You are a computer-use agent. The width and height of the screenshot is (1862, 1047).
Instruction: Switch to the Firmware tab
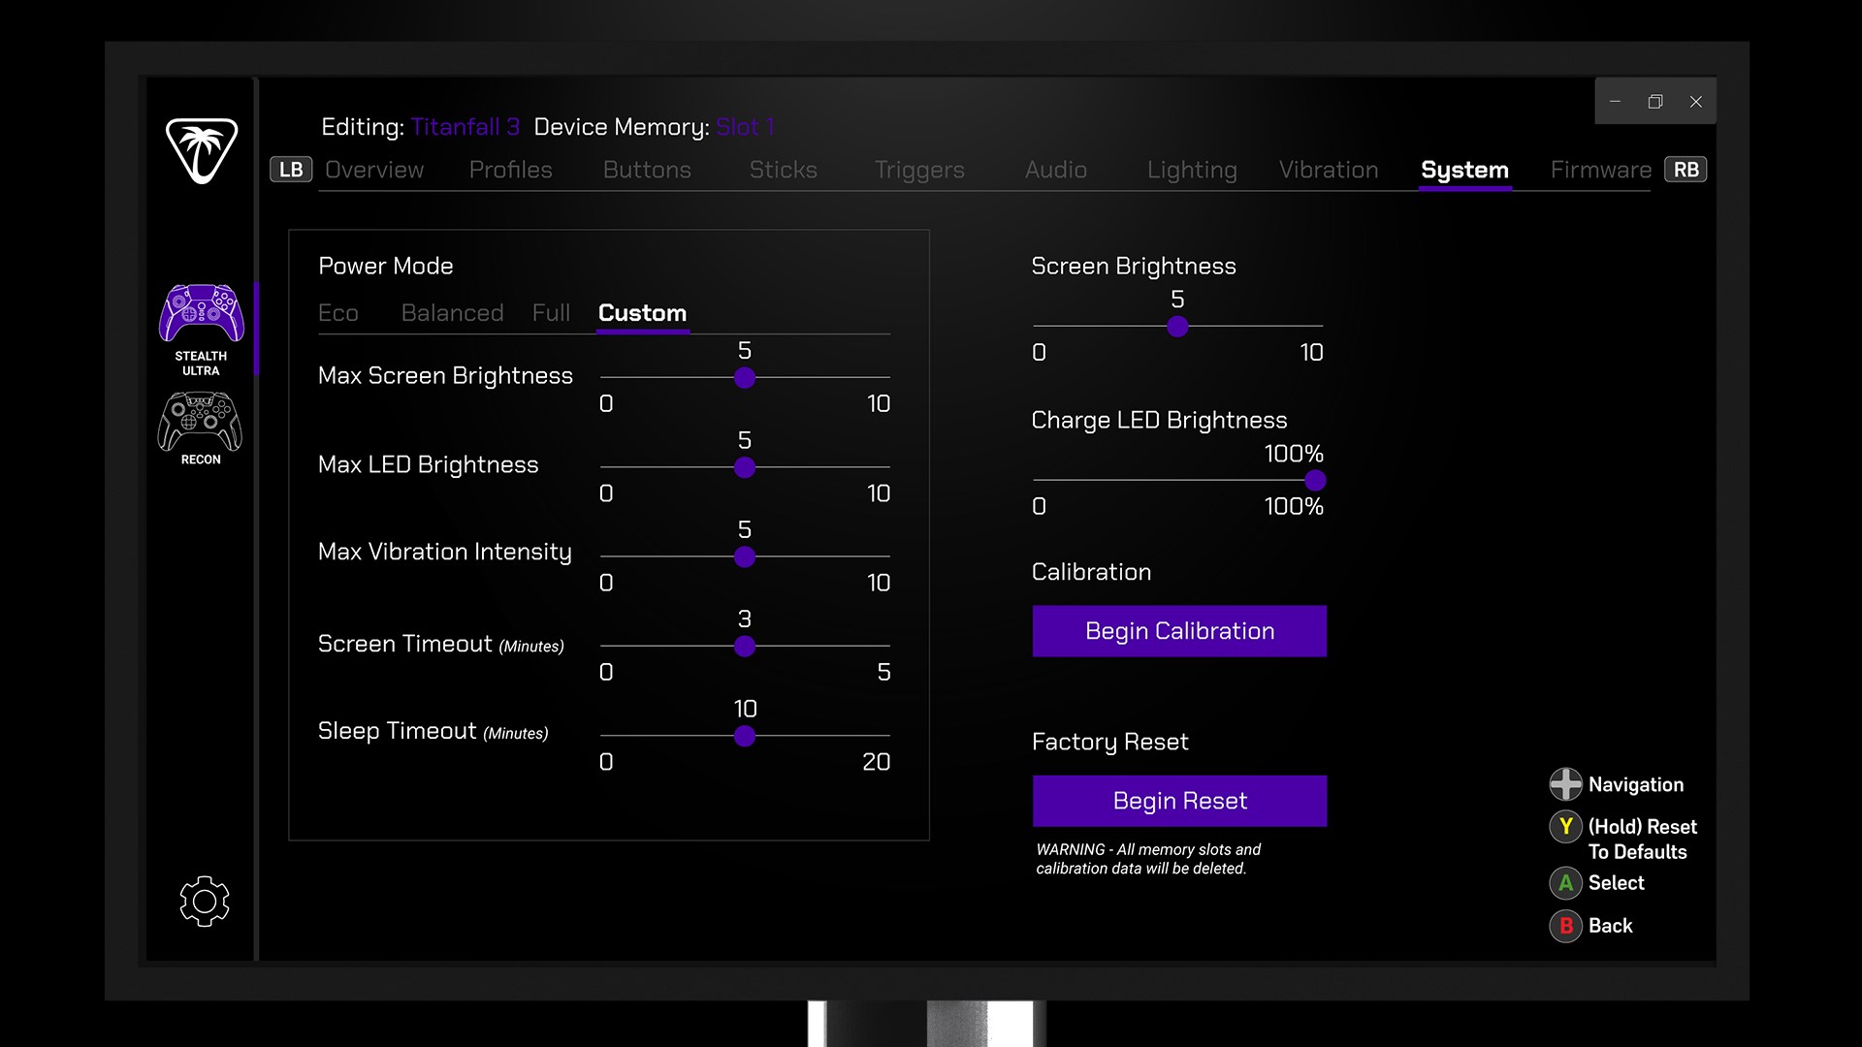[1602, 170]
